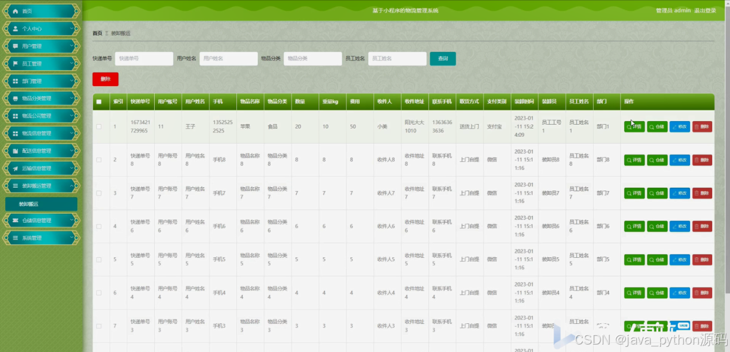Screen dimensions: 730x352
Task: Collapse the 装卸搬运管理 menu chevron
Action: coord(72,185)
